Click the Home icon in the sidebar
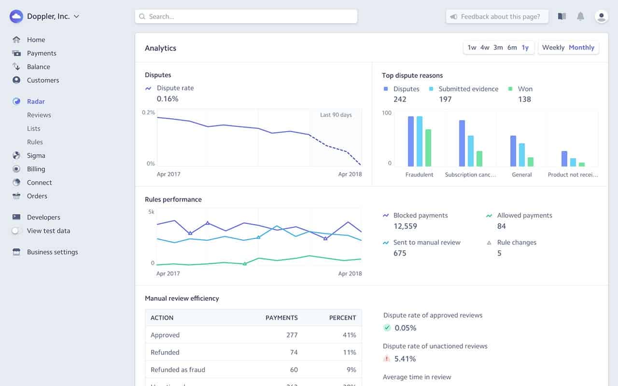 tap(16, 40)
